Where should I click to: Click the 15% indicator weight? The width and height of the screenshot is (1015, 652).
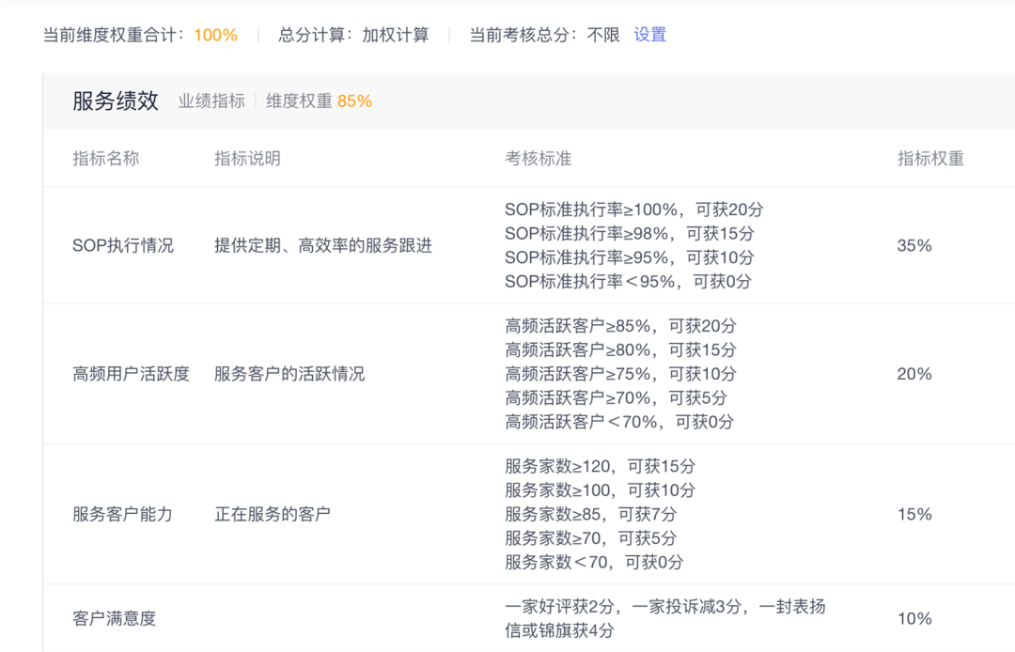(x=914, y=514)
